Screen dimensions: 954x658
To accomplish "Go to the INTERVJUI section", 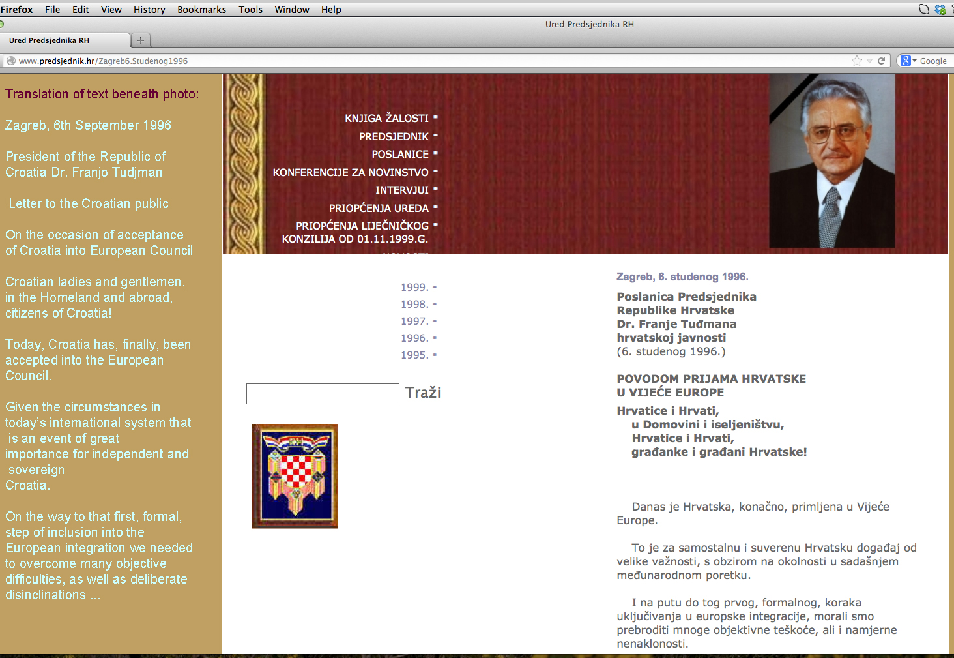I will click(401, 190).
